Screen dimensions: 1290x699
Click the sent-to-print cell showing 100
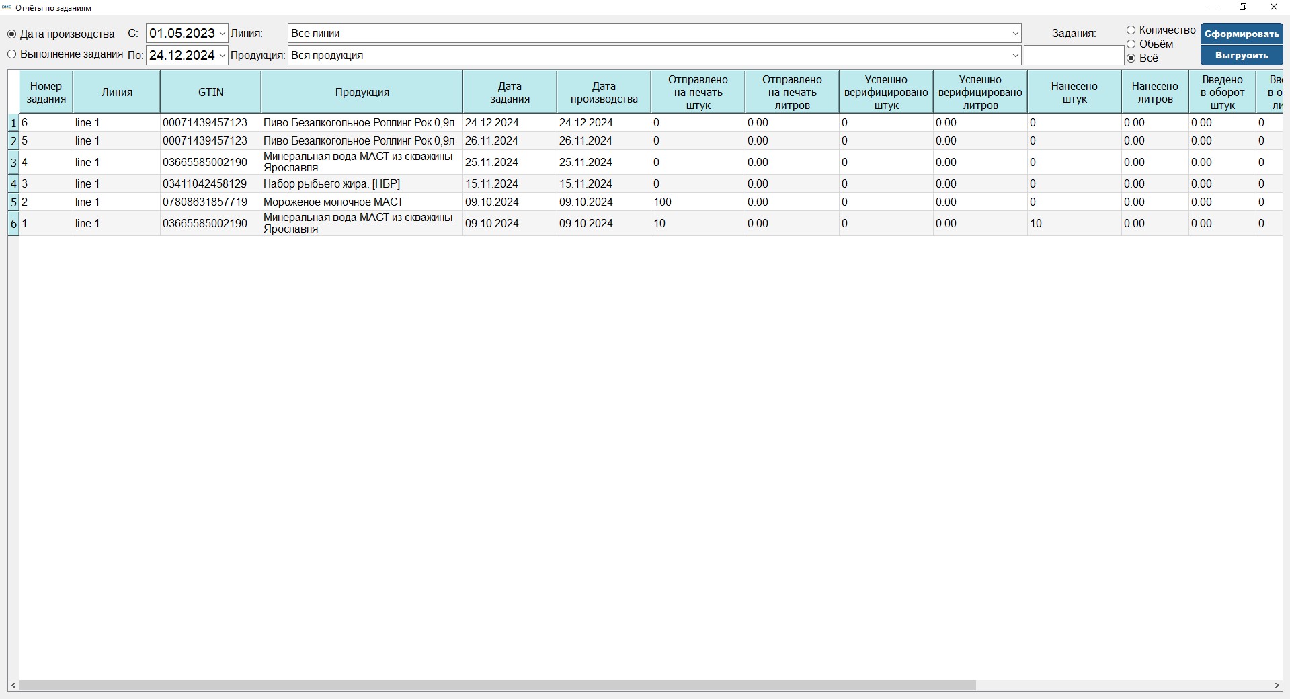coord(698,202)
